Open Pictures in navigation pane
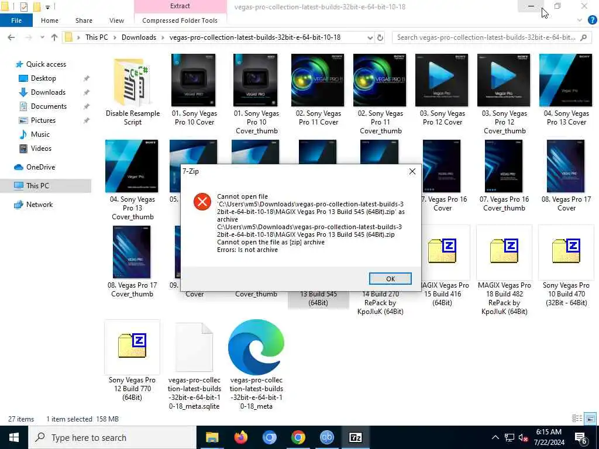 (x=43, y=120)
